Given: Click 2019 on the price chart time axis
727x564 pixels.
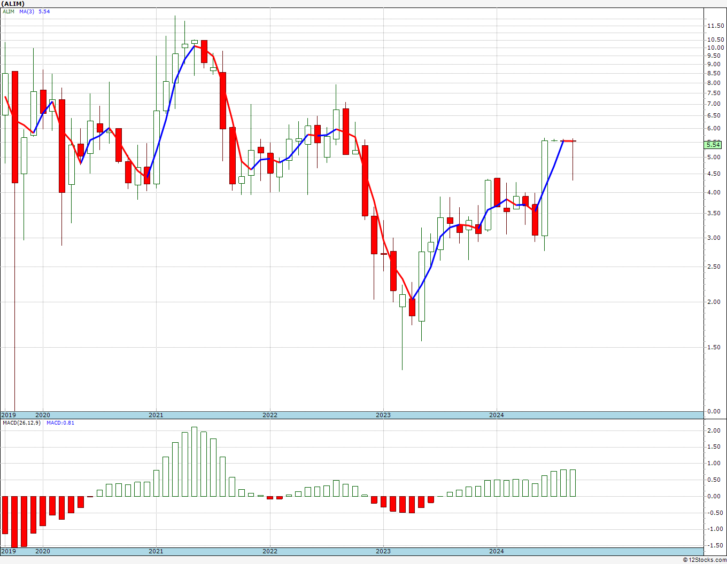Looking at the screenshot, I should tap(9, 415).
